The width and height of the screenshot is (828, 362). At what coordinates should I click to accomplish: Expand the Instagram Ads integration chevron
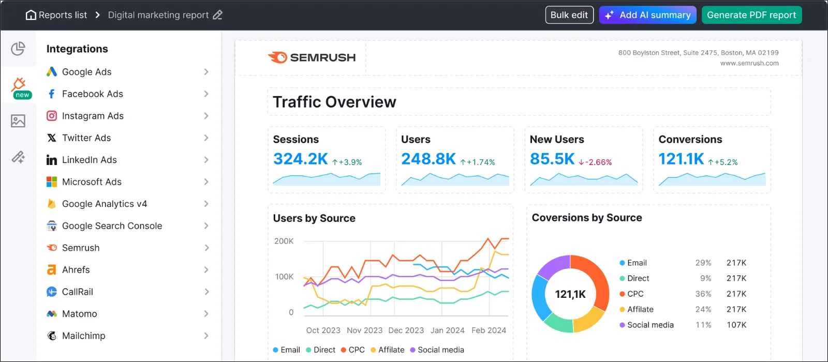click(206, 116)
